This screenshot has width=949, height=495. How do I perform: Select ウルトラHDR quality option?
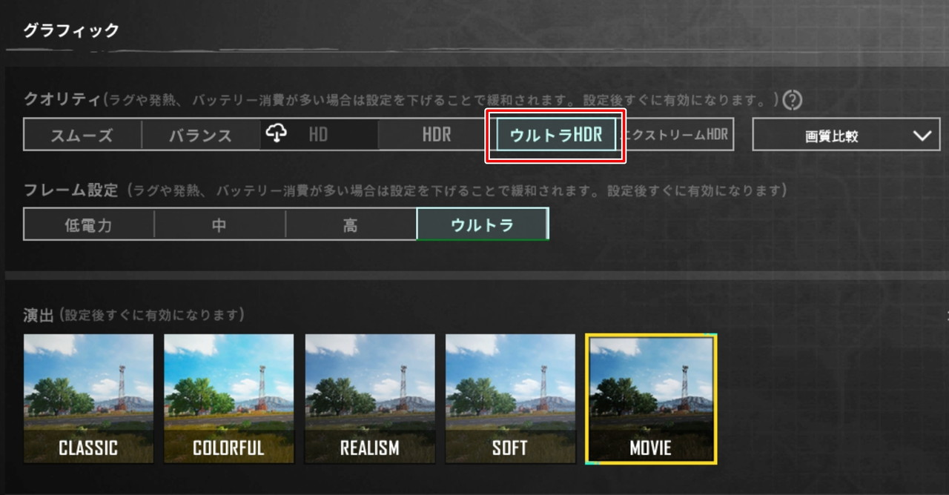tap(556, 135)
